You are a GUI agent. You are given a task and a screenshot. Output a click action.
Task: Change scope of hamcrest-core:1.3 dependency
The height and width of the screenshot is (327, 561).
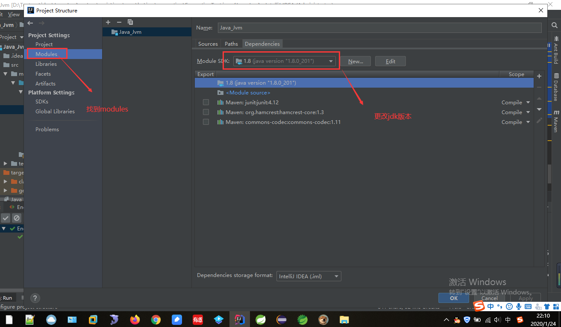(x=516, y=112)
